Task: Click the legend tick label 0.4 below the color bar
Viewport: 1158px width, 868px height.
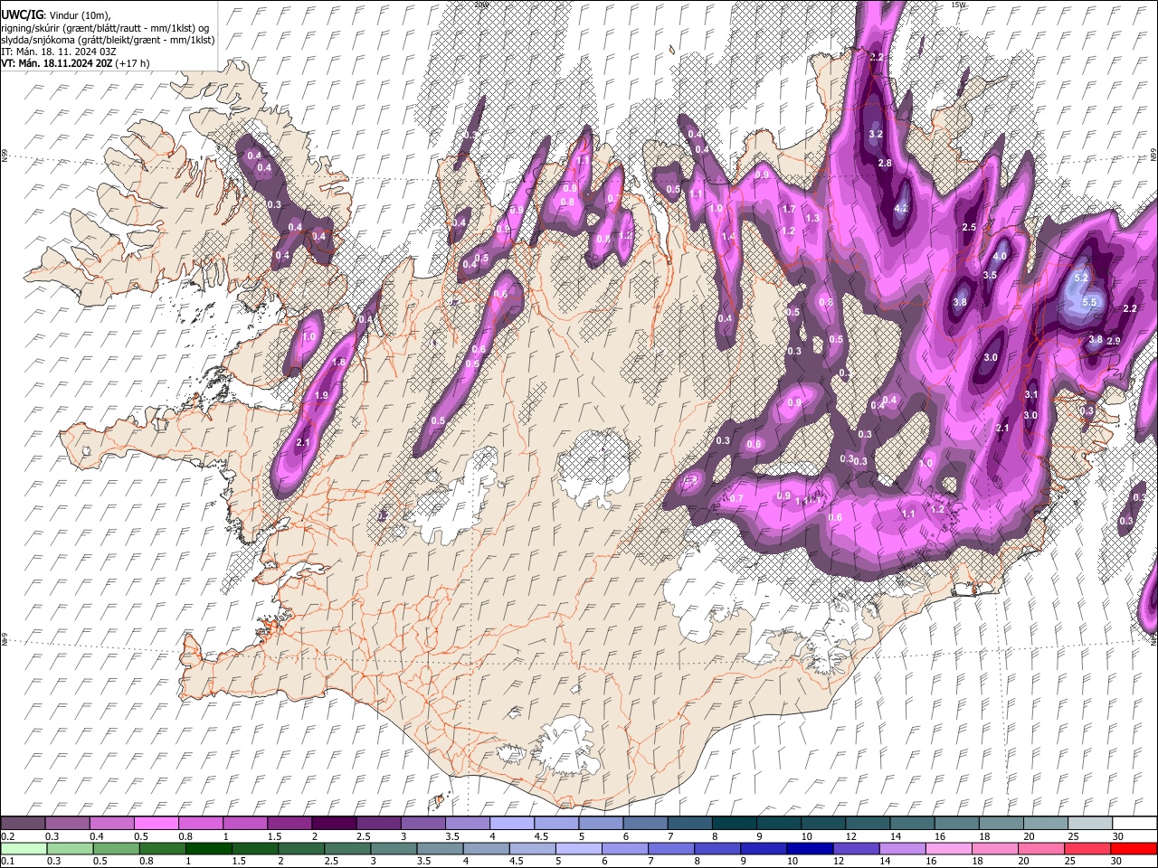Action: [97, 836]
